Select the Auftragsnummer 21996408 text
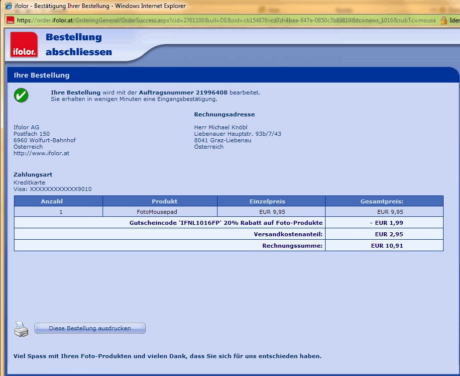The width and height of the screenshot is (460, 376). [x=183, y=93]
